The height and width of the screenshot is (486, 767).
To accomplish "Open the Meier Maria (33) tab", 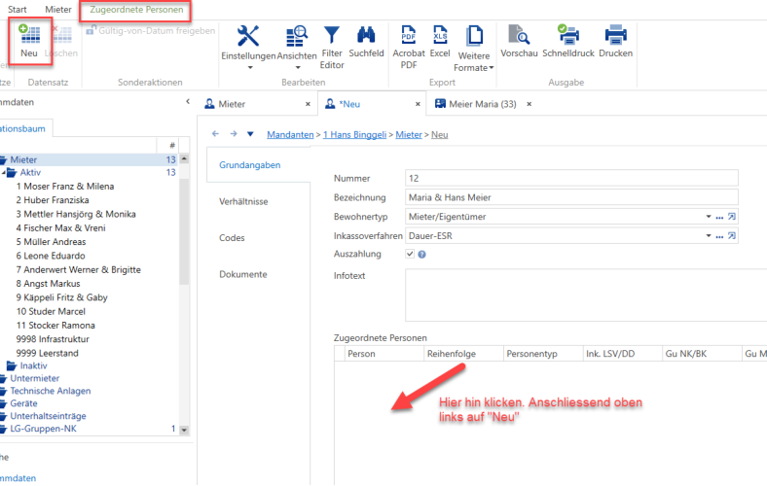I will tap(483, 104).
